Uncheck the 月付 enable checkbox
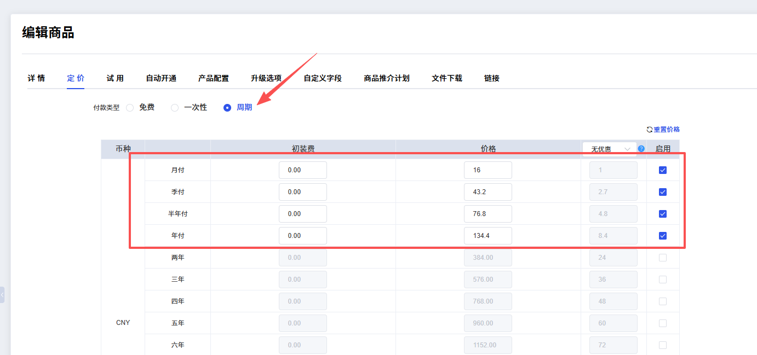 click(x=663, y=170)
